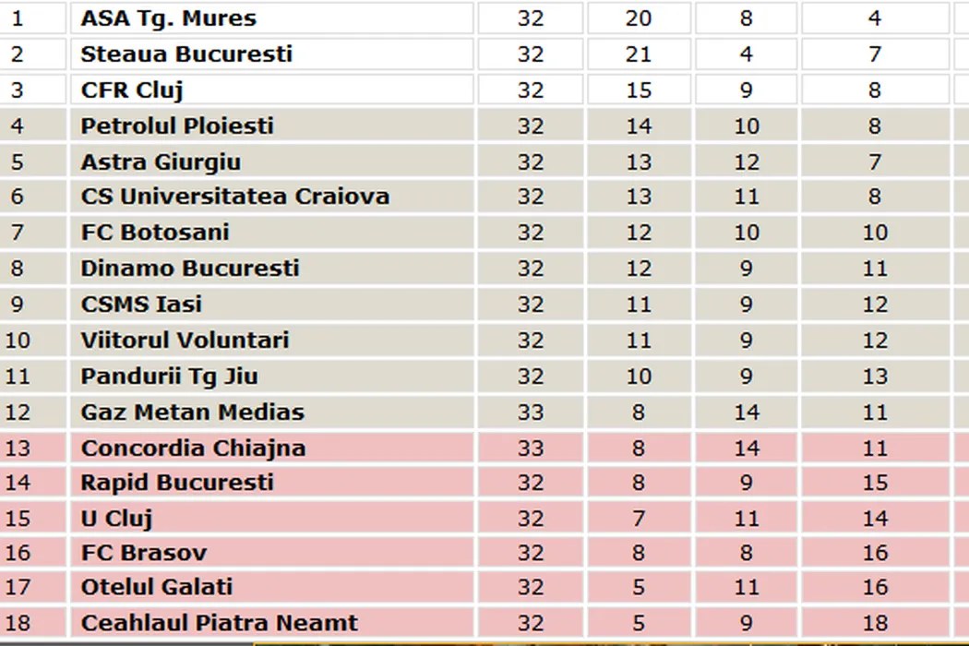Open the Gaz Metan Medias entry
Viewport: 969px width, 646px height.
coord(193,413)
